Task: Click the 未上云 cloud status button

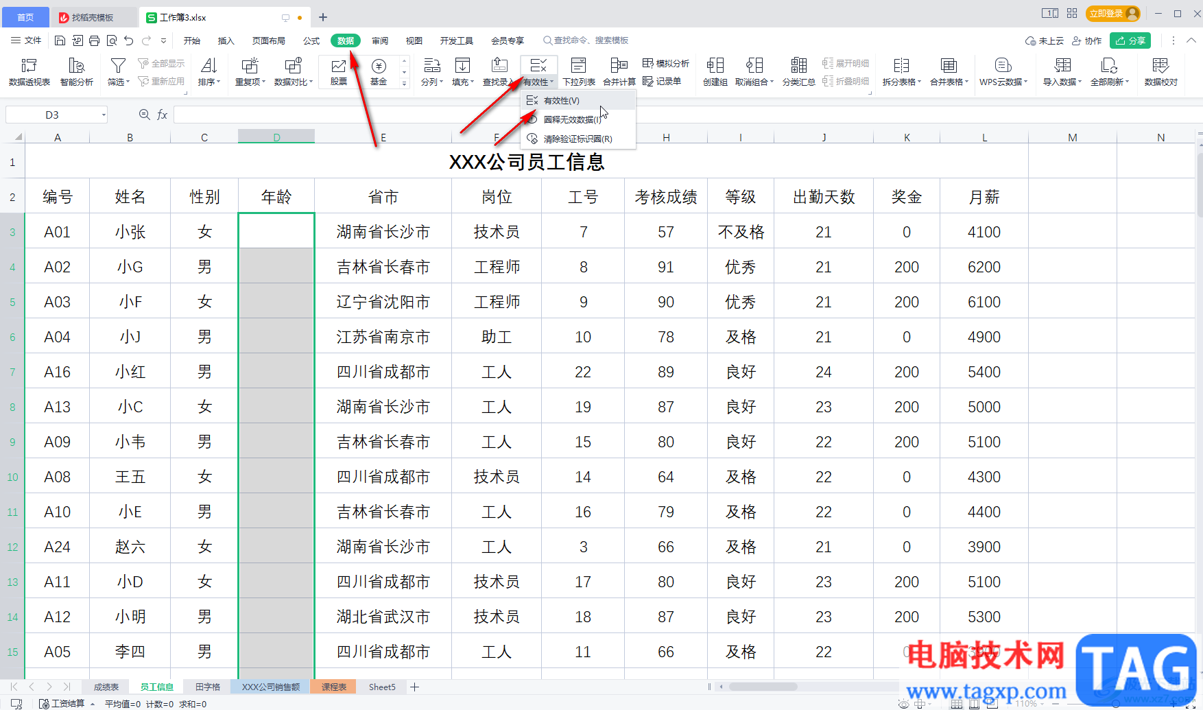Action: click(x=1045, y=40)
